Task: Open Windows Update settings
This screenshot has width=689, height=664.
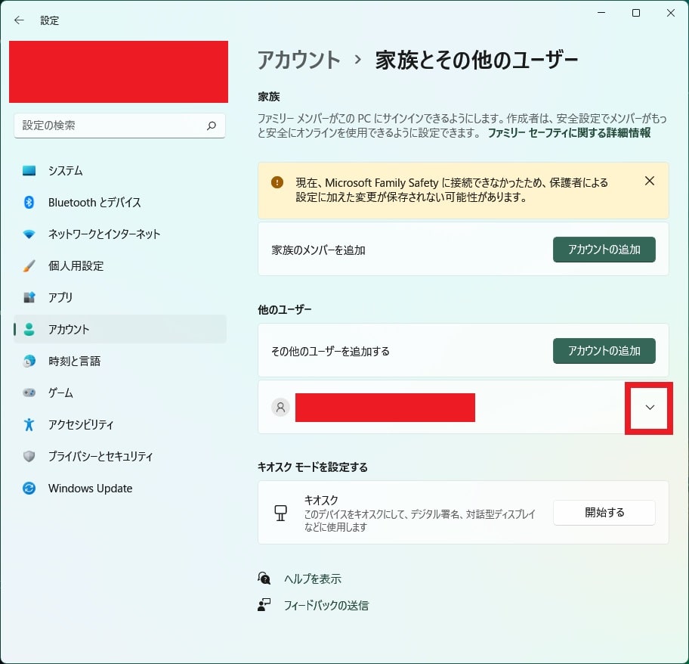Action: point(120,488)
